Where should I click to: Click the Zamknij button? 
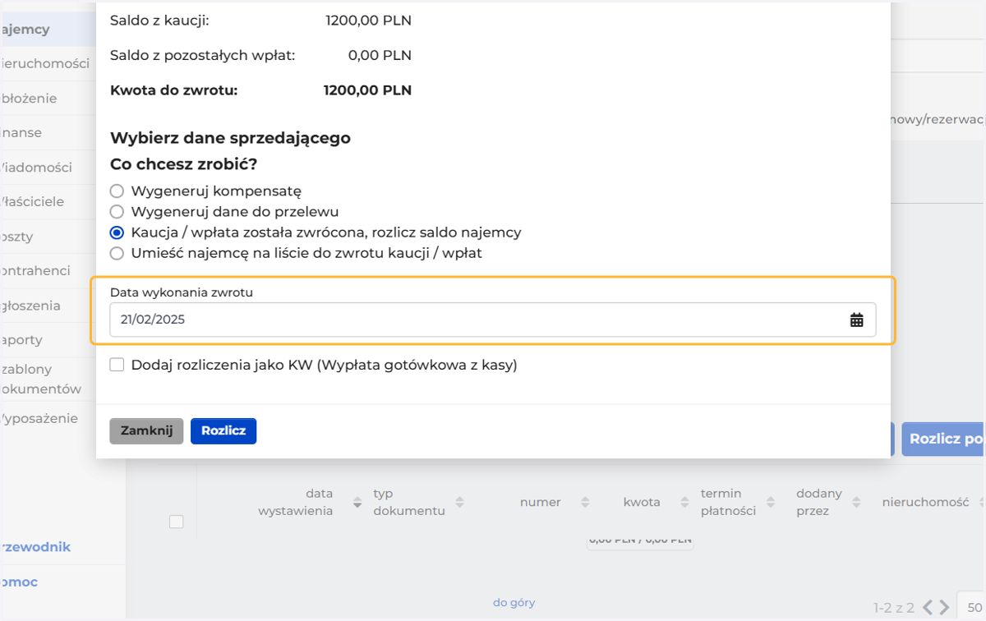coord(146,431)
